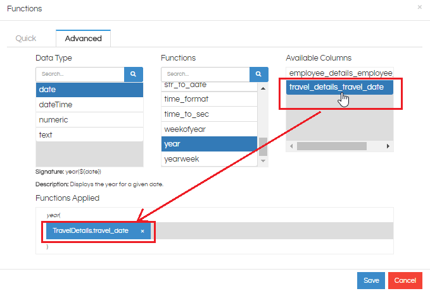430x291 pixels.
Task: Select the text data type
Action: point(89,134)
